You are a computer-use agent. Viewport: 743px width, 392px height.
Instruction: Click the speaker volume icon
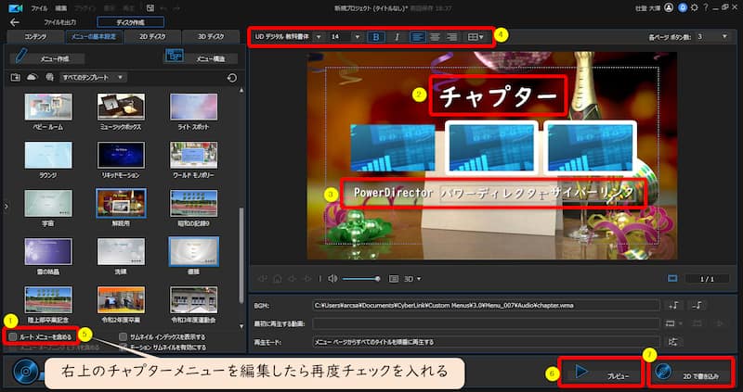click(x=332, y=279)
